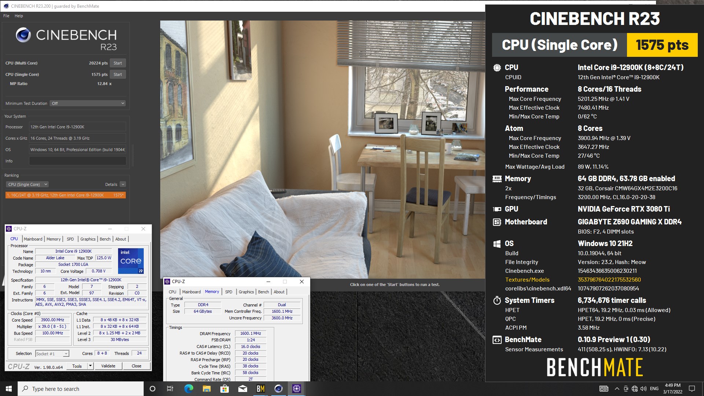Click the BenchMate Motherboard icon
704x396 pixels.
(497, 222)
